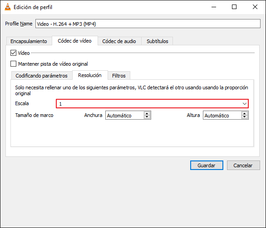Click the Anchura increase arrow
Image resolution: width=266 pixels, height=228 pixels.
pos(147,113)
